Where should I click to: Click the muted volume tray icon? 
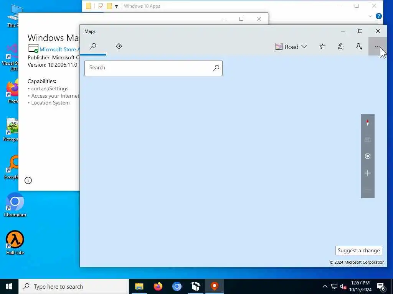(343, 286)
